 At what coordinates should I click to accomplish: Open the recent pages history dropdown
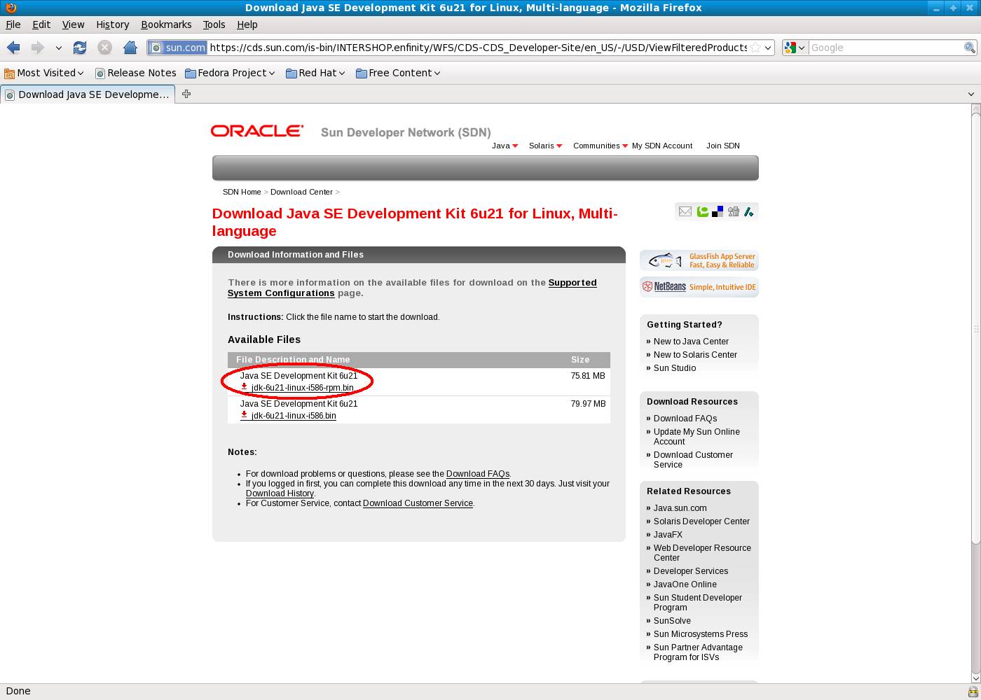click(59, 48)
